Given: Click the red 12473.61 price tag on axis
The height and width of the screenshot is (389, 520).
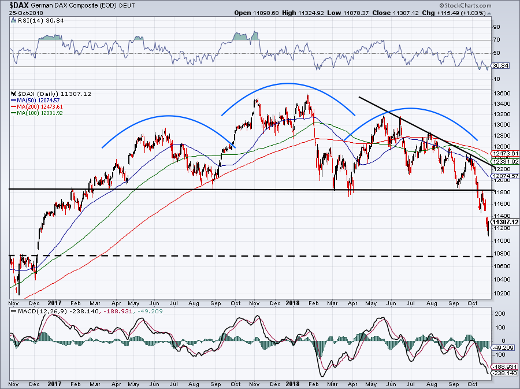Looking at the screenshot, I should [x=506, y=154].
